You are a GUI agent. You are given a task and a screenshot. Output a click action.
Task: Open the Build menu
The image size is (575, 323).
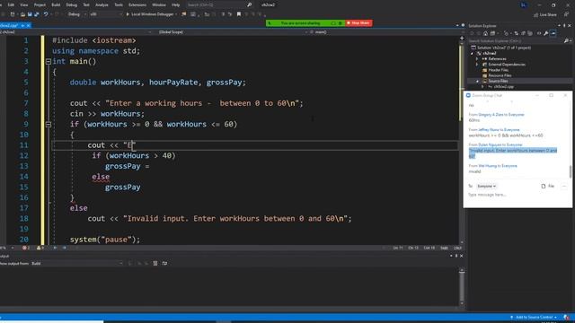(56, 4)
